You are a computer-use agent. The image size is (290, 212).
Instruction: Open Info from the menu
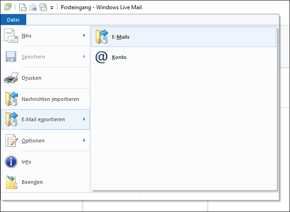click(x=45, y=162)
